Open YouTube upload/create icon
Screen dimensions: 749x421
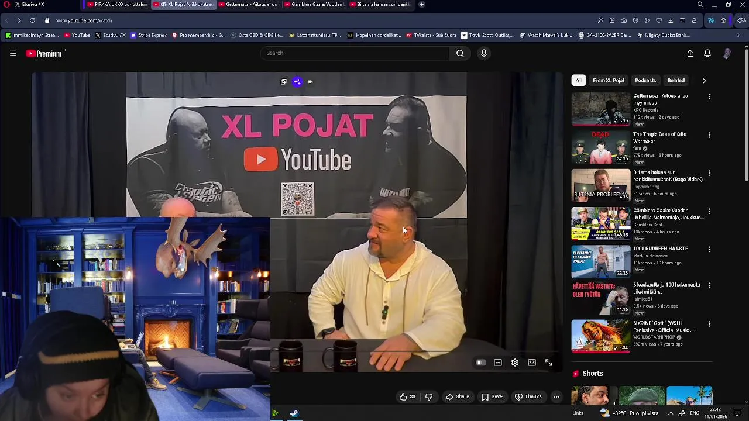tap(690, 53)
